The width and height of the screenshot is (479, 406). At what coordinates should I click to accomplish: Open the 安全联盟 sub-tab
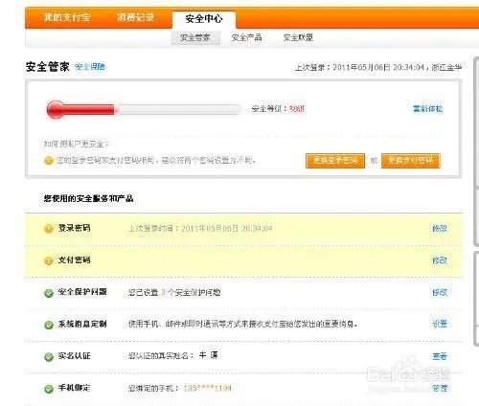[298, 37]
